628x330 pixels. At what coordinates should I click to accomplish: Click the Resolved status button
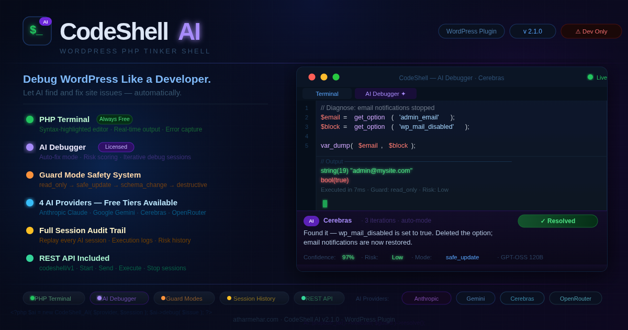pyautogui.click(x=557, y=221)
